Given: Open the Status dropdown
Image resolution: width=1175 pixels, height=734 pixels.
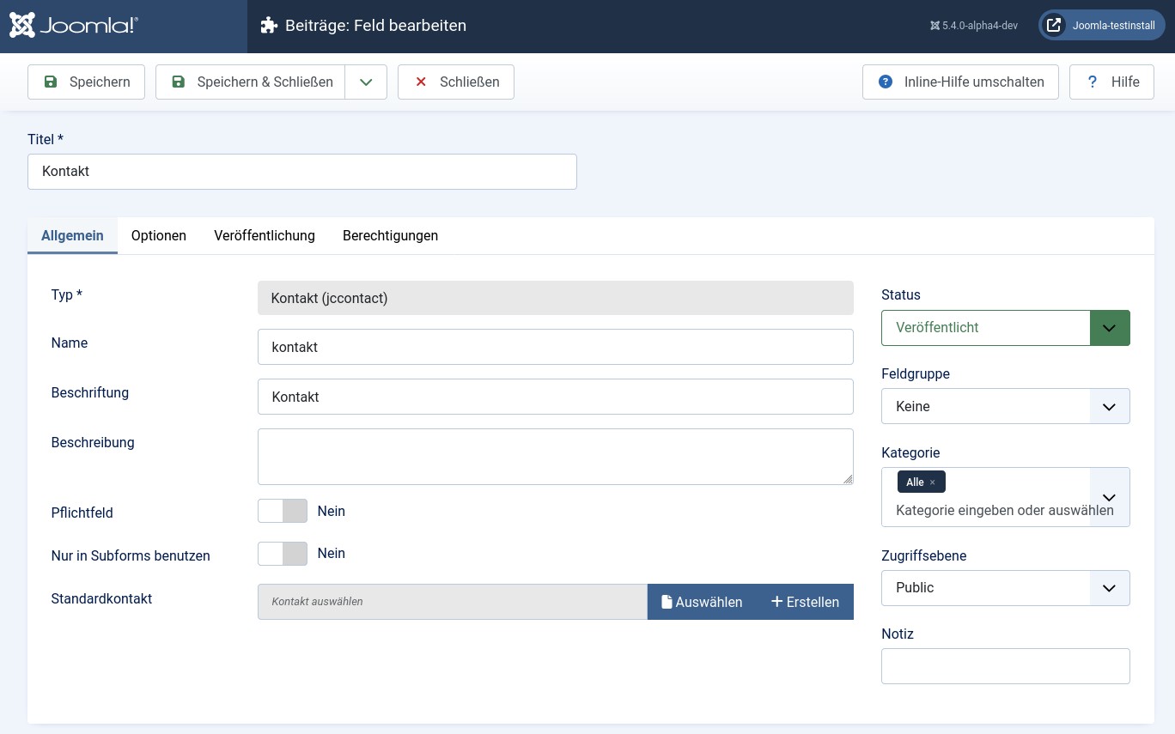Looking at the screenshot, I should point(1005,328).
